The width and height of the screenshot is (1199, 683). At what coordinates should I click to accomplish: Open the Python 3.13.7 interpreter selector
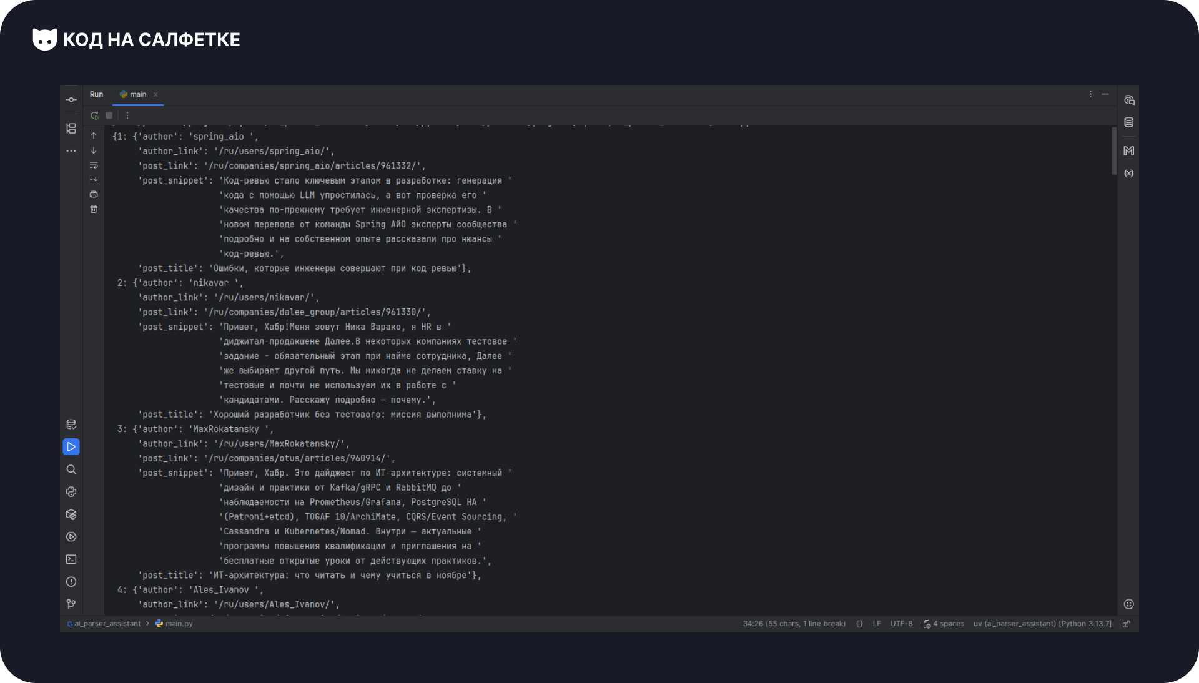point(1042,624)
